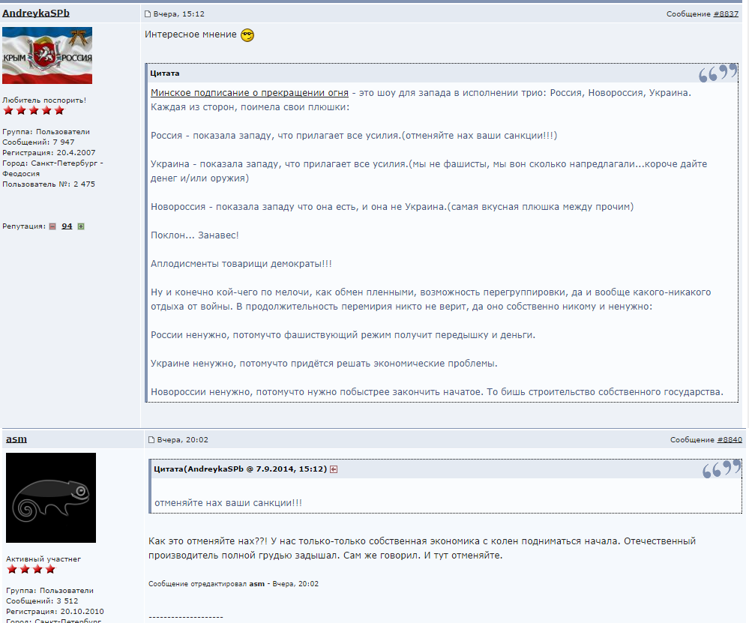This screenshot has height=623, width=749.
Task: Click the decrease reputation minus icon
Action: click(52, 226)
